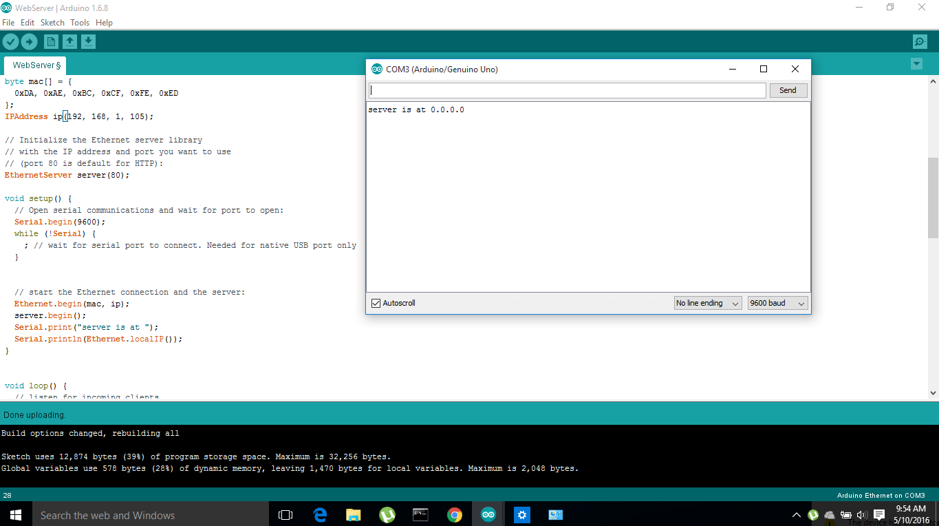Minimize the COM3 serial monitor window
Image resolution: width=939 pixels, height=526 pixels.
(x=733, y=69)
